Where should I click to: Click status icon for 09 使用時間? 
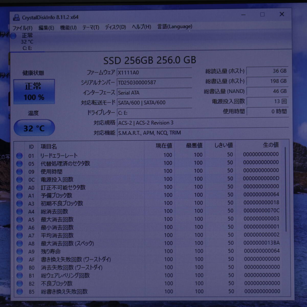pos(19,172)
